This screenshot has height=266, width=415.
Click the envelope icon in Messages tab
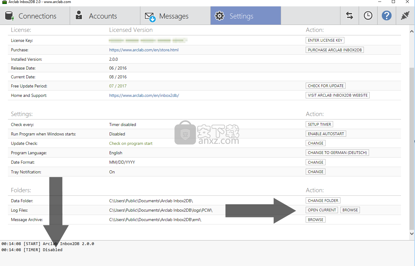150,17
